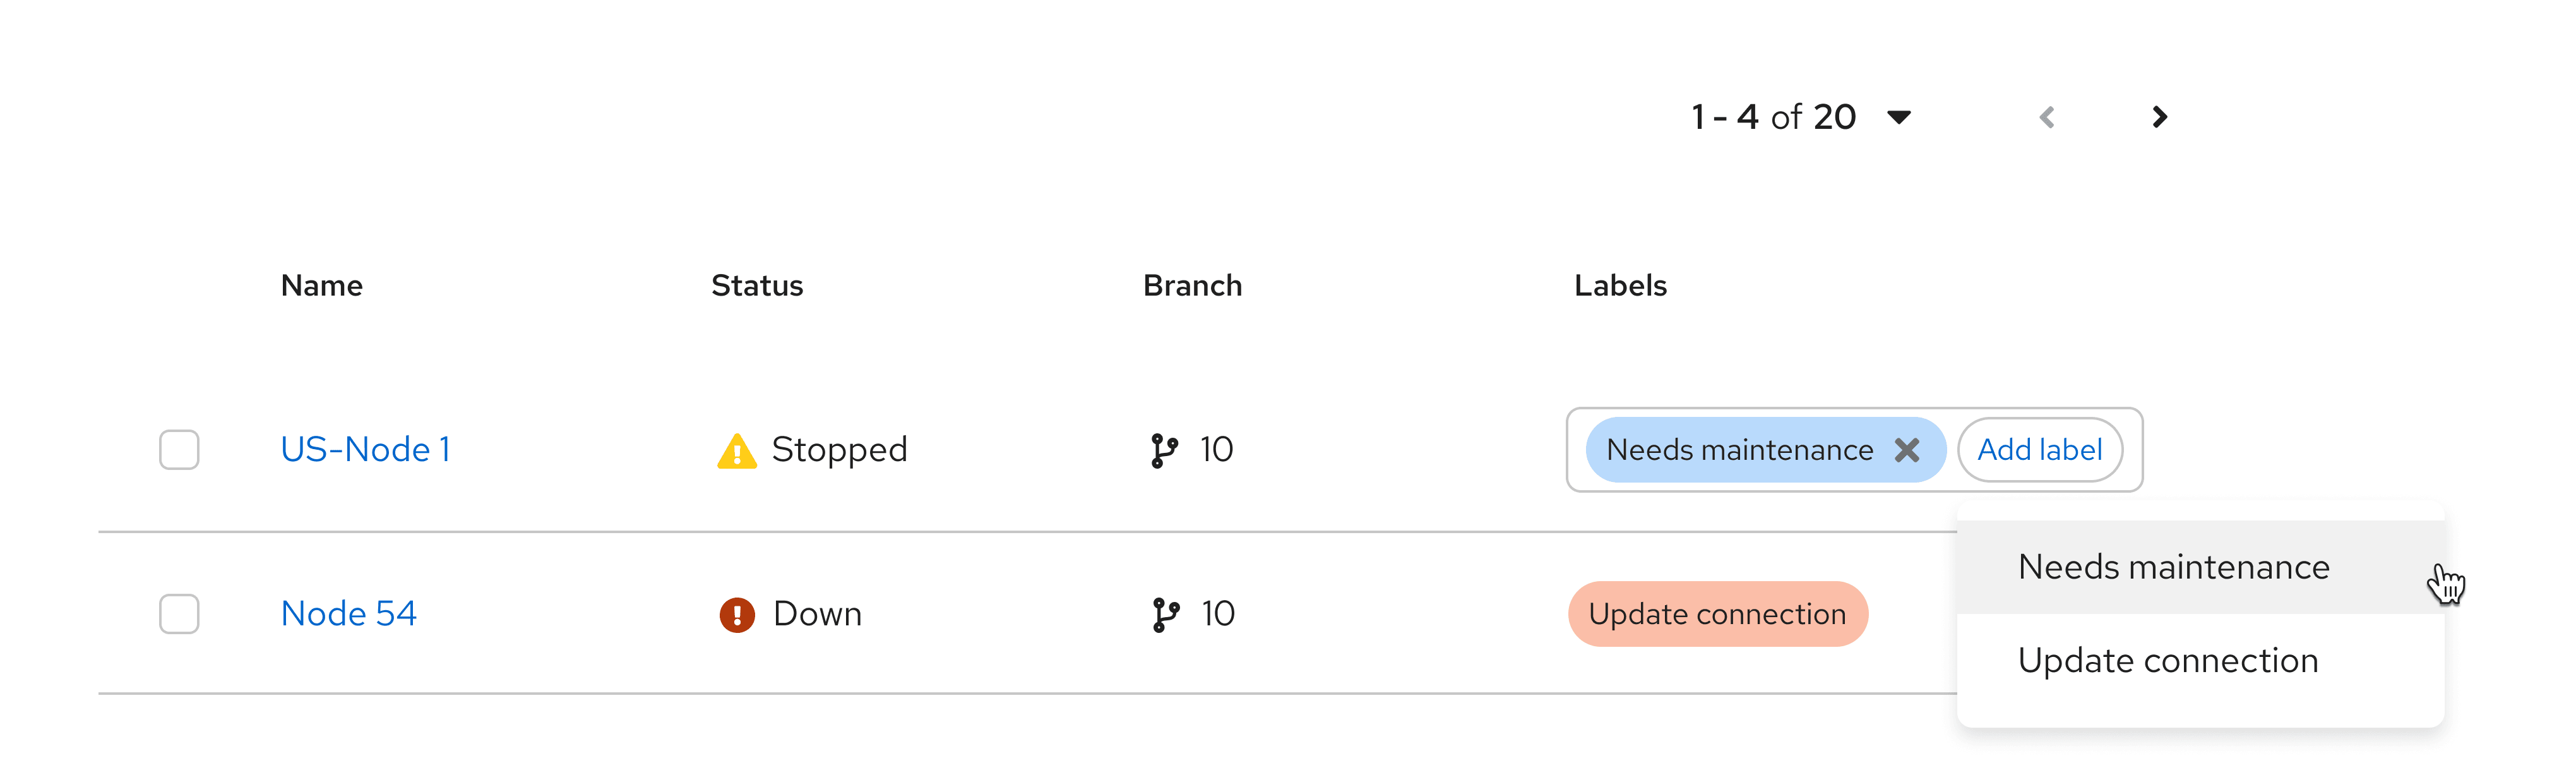
Task: Go to the next page of results
Action: tap(2159, 117)
